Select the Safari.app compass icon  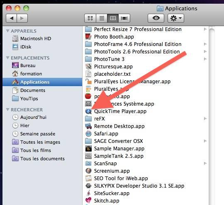(88, 133)
